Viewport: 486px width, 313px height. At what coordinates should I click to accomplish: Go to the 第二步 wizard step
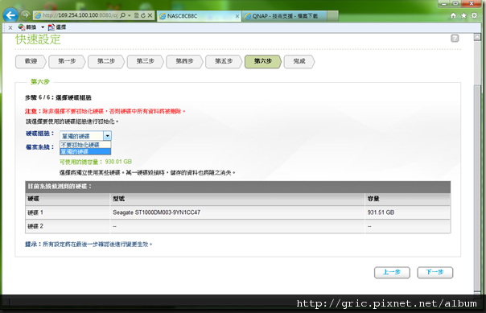click(x=106, y=61)
